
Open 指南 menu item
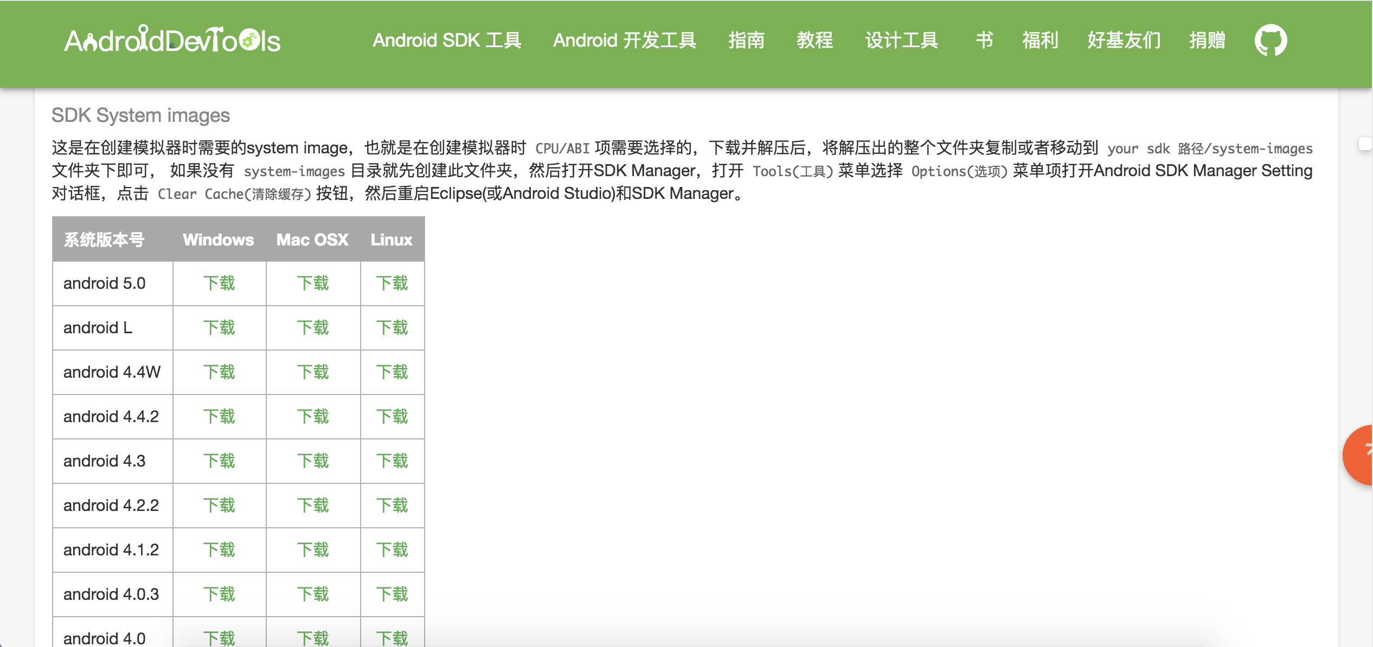(x=746, y=40)
